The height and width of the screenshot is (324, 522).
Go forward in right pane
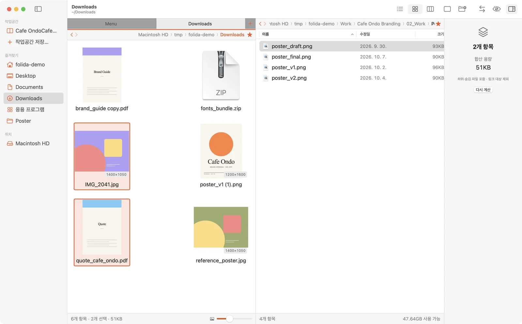265,24
